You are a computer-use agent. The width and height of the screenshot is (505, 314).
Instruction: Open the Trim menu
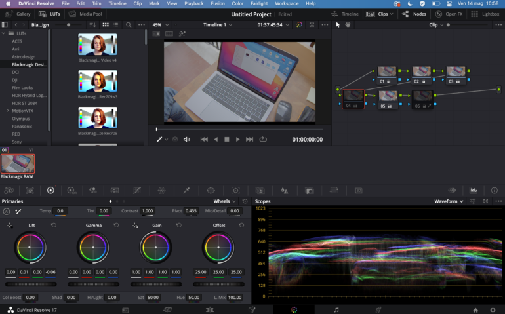tap(96, 3)
